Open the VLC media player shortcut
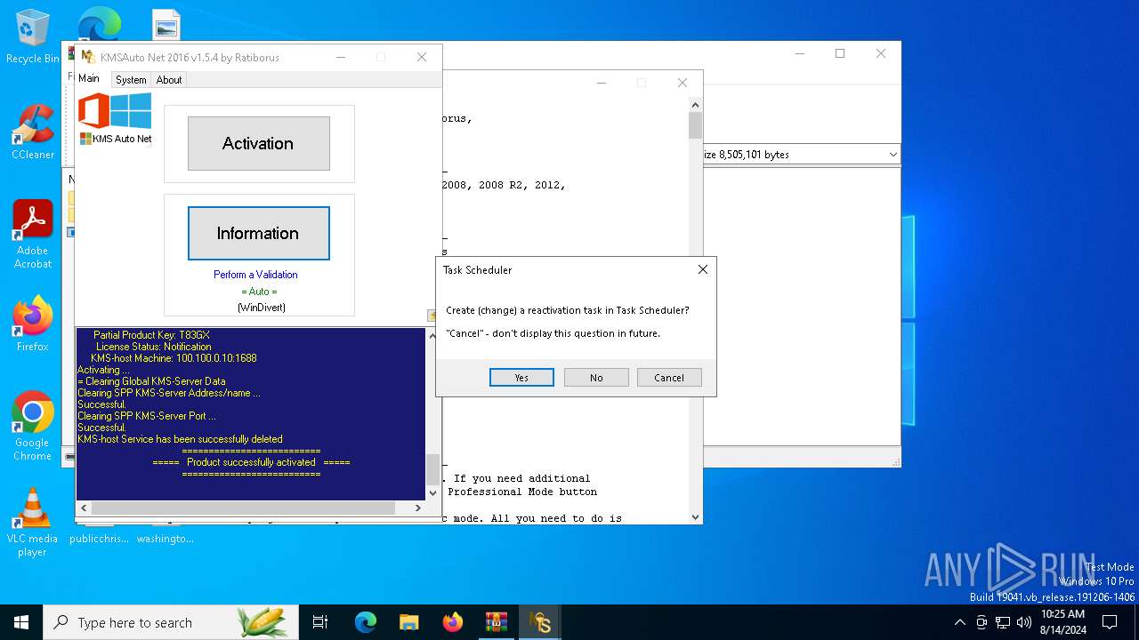This screenshot has width=1139, height=640. click(x=33, y=523)
